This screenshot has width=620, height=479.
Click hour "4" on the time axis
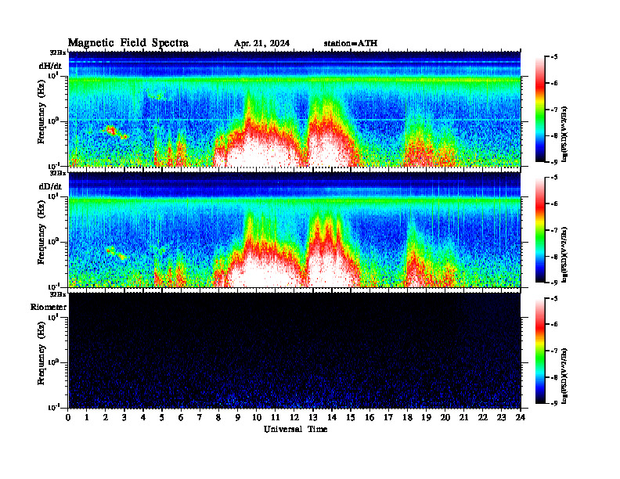point(143,417)
